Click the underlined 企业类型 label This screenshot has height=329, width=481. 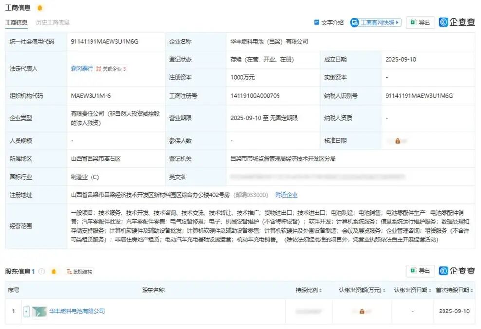pyautogui.click(x=20, y=118)
